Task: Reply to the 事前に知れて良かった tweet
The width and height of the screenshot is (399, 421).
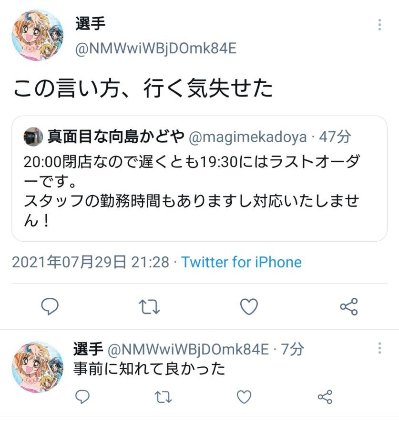Action: 82,397
